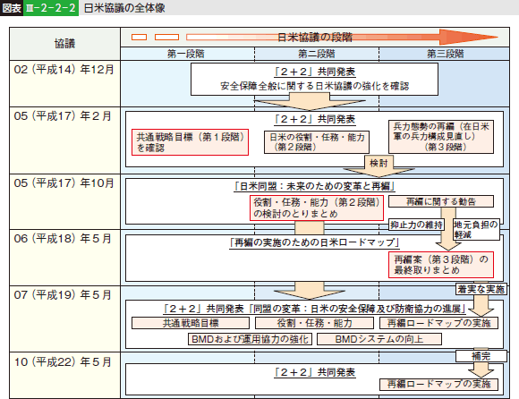
Task: Select the 第二段階 column header
Action: (317, 54)
